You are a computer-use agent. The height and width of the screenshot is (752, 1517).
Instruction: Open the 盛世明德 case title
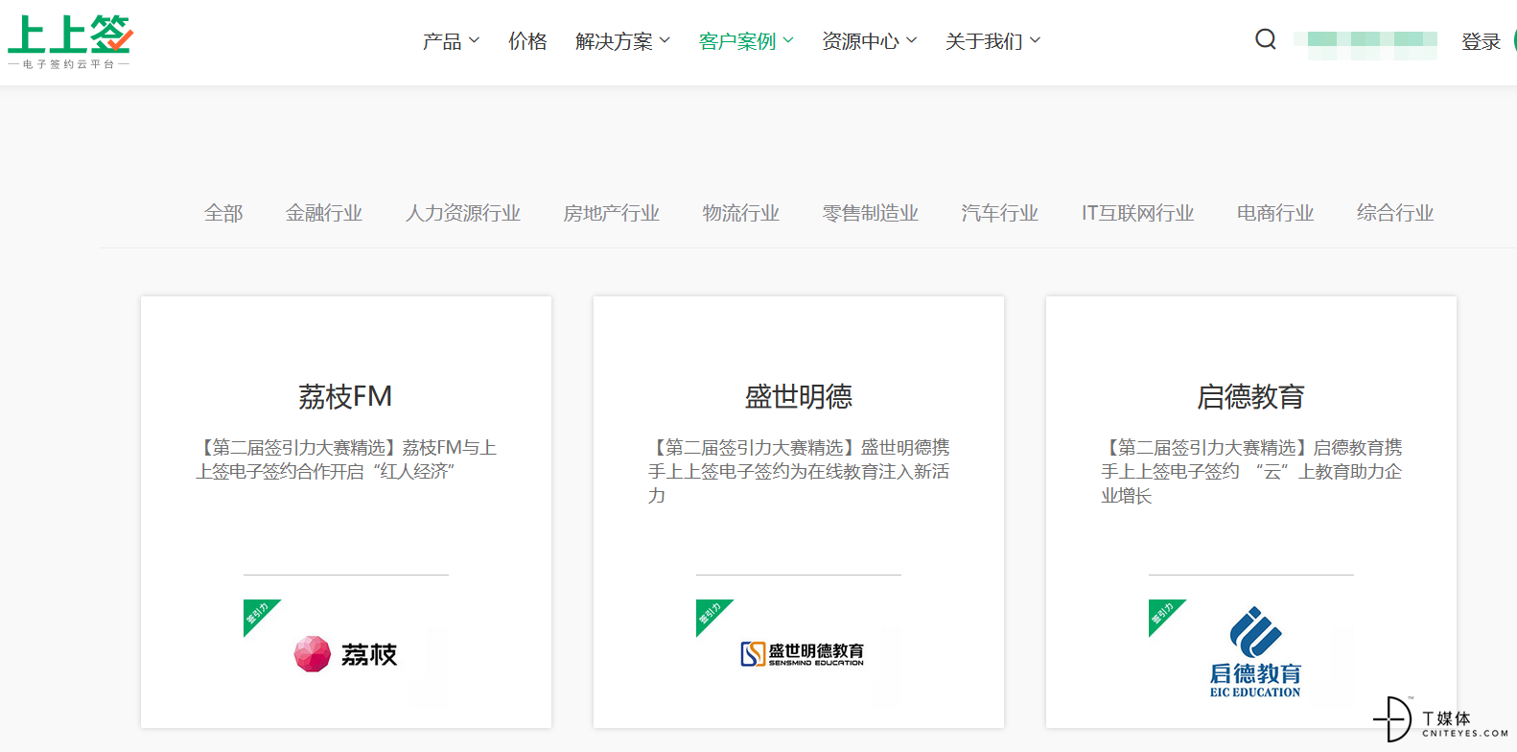pyautogui.click(x=799, y=396)
